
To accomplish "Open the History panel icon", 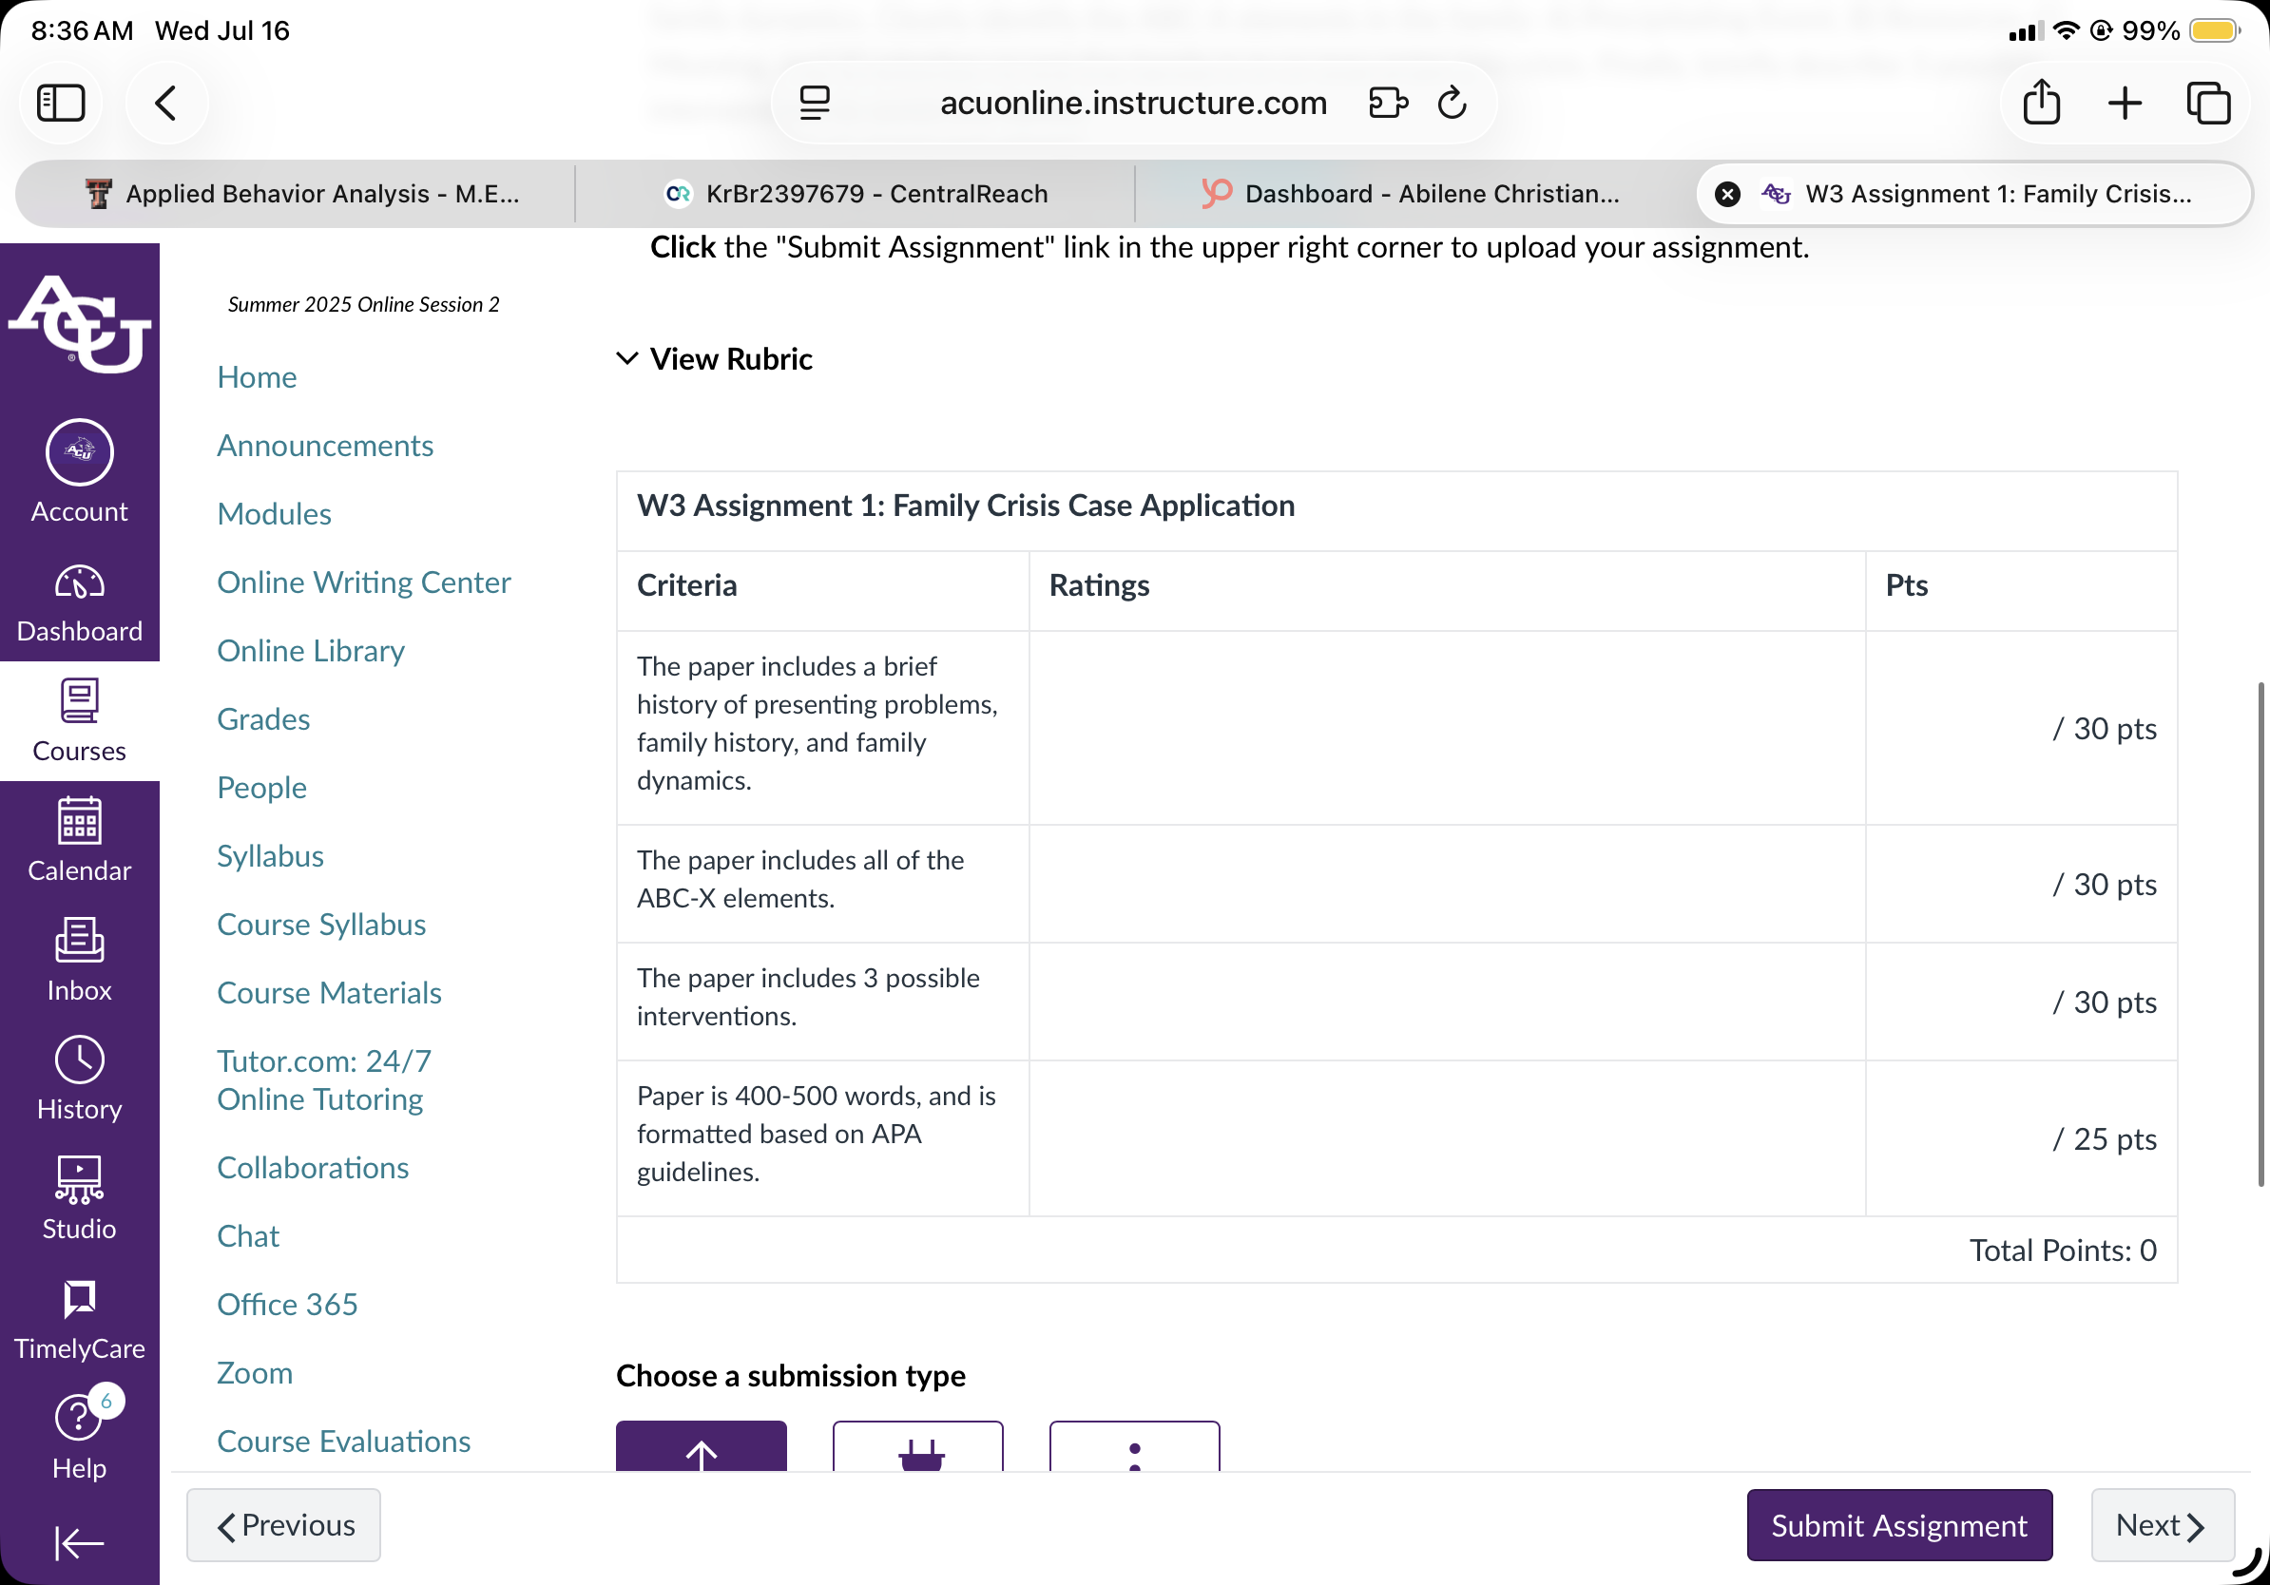I will tap(79, 1079).
